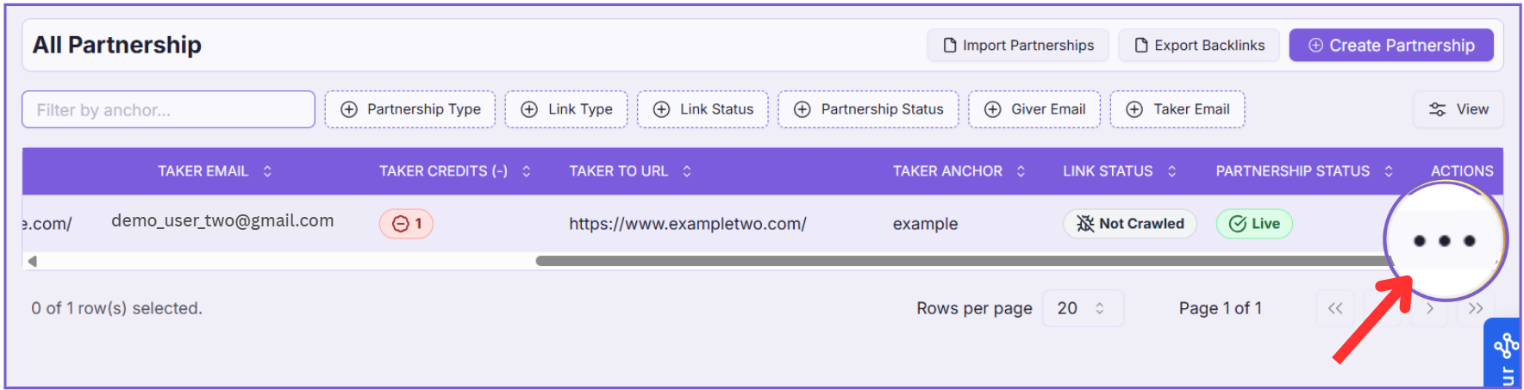Open the Link Type filter
The image size is (1524, 390).
tap(566, 109)
